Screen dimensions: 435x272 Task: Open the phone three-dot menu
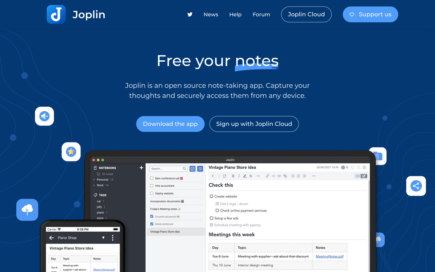tap(113, 238)
